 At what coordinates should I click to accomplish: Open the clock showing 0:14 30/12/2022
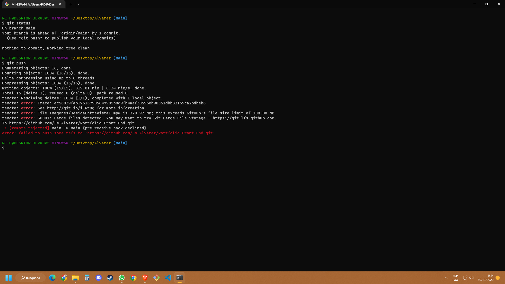(486, 278)
